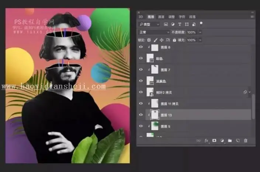This screenshot has height=172, width=260.
Task: Click the 淡紫色 layer thumbnail
Action: (x=150, y=81)
